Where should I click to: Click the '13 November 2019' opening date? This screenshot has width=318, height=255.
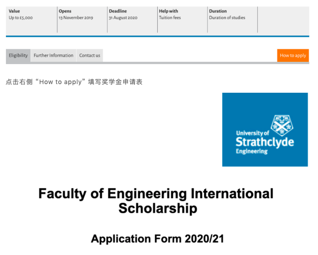(76, 18)
